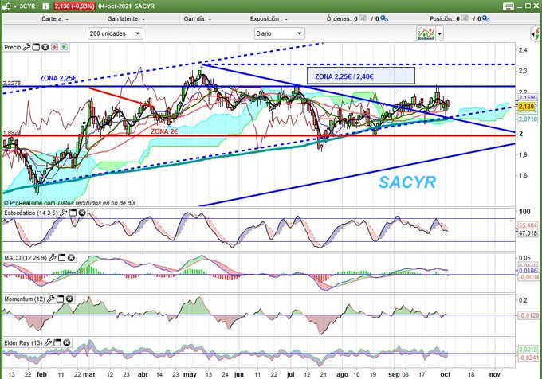Maximize the Elder Ray indicator panel
542x379 pixels.
coord(57,343)
